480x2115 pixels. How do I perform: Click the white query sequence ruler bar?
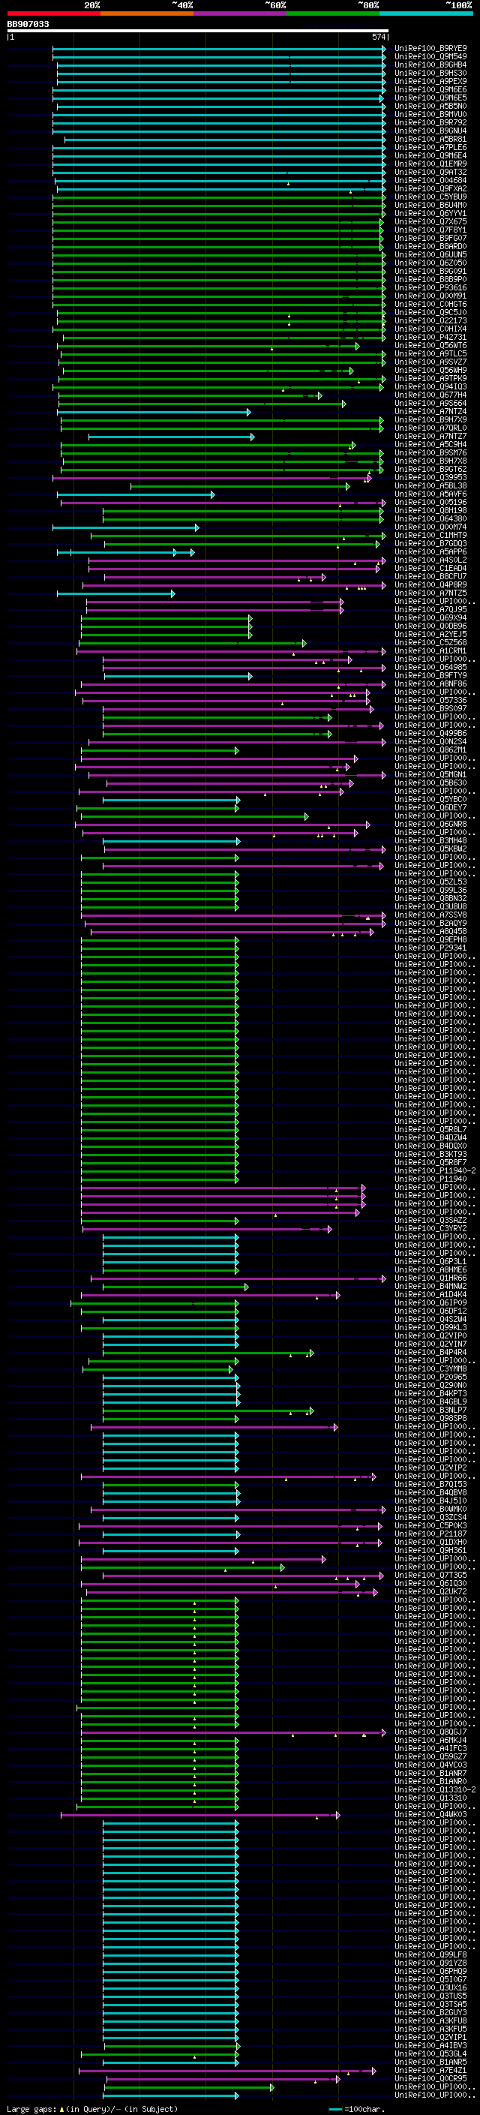click(198, 32)
